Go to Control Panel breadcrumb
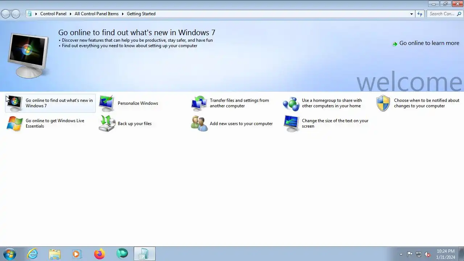 click(53, 14)
